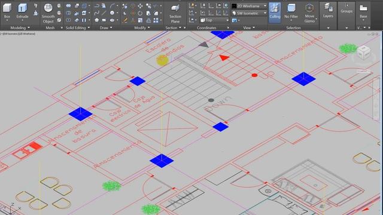This screenshot has width=383, height=215.
Task: Expand the View panel title arrow
Action: pos(254,28)
